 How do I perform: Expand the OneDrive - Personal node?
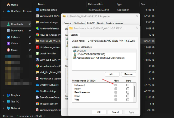pos(3,11)
